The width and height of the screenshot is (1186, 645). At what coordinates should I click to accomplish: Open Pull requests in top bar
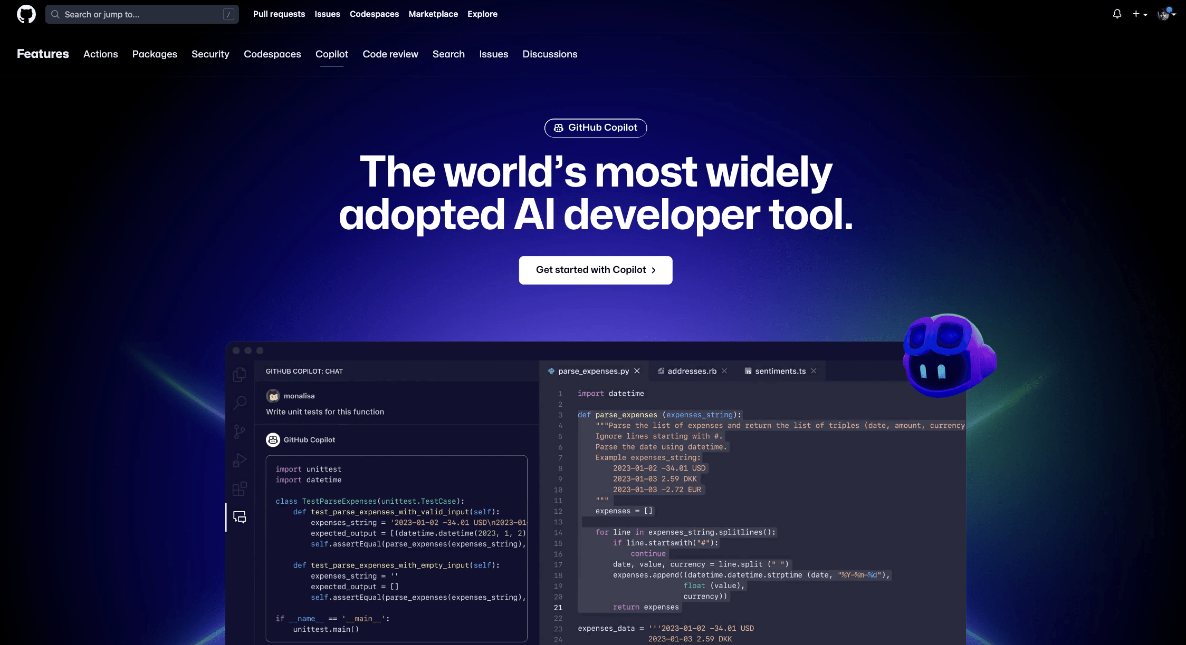(x=279, y=14)
